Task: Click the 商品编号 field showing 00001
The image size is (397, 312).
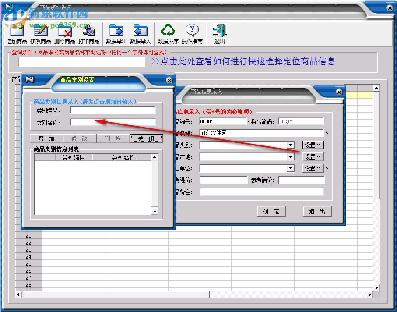Action: click(223, 121)
